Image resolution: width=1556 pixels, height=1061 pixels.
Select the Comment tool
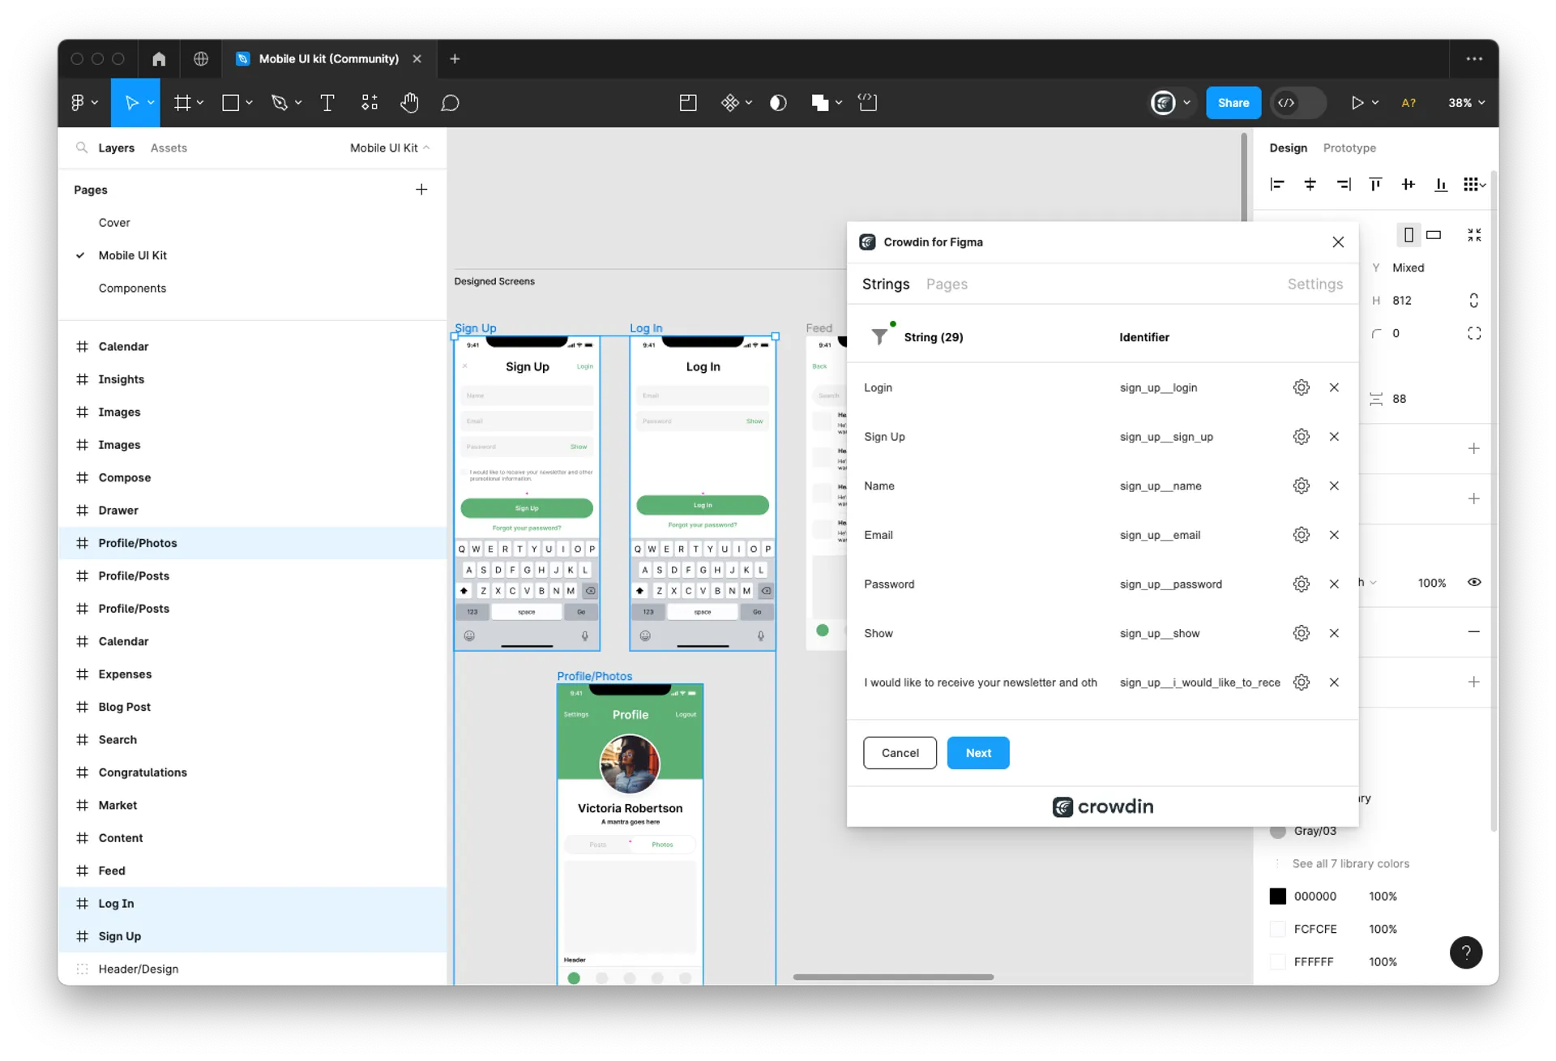pos(450,102)
